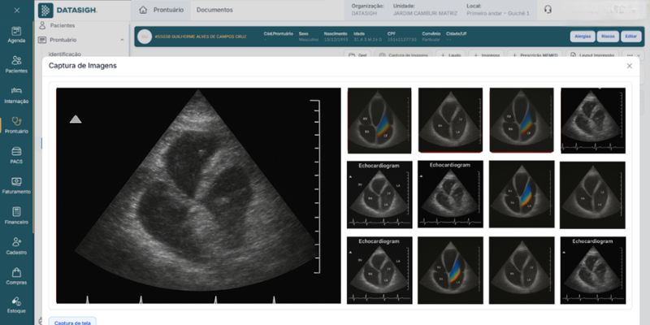Select the second thumbnail in the top row
The height and width of the screenshot is (325, 650).
click(450, 120)
